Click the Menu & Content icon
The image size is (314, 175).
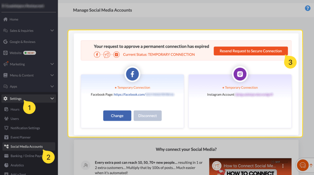click(5, 75)
